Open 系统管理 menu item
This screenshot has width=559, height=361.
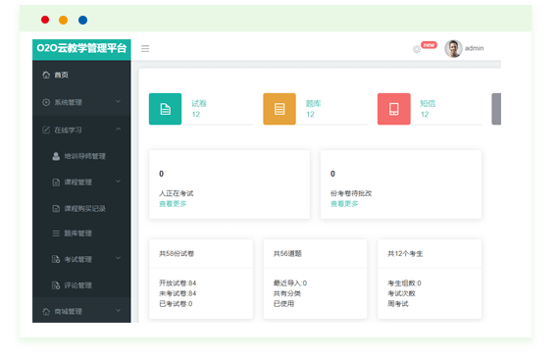(x=68, y=102)
